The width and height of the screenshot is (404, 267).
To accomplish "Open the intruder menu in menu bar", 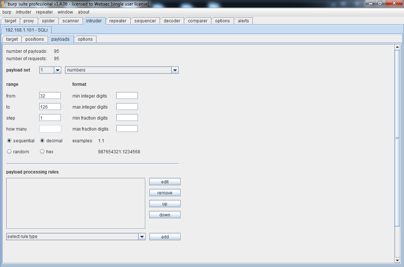I will point(23,12).
